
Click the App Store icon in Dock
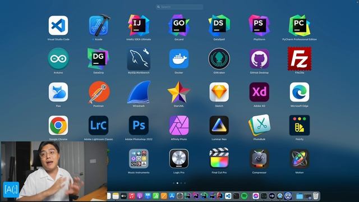[172, 196]
